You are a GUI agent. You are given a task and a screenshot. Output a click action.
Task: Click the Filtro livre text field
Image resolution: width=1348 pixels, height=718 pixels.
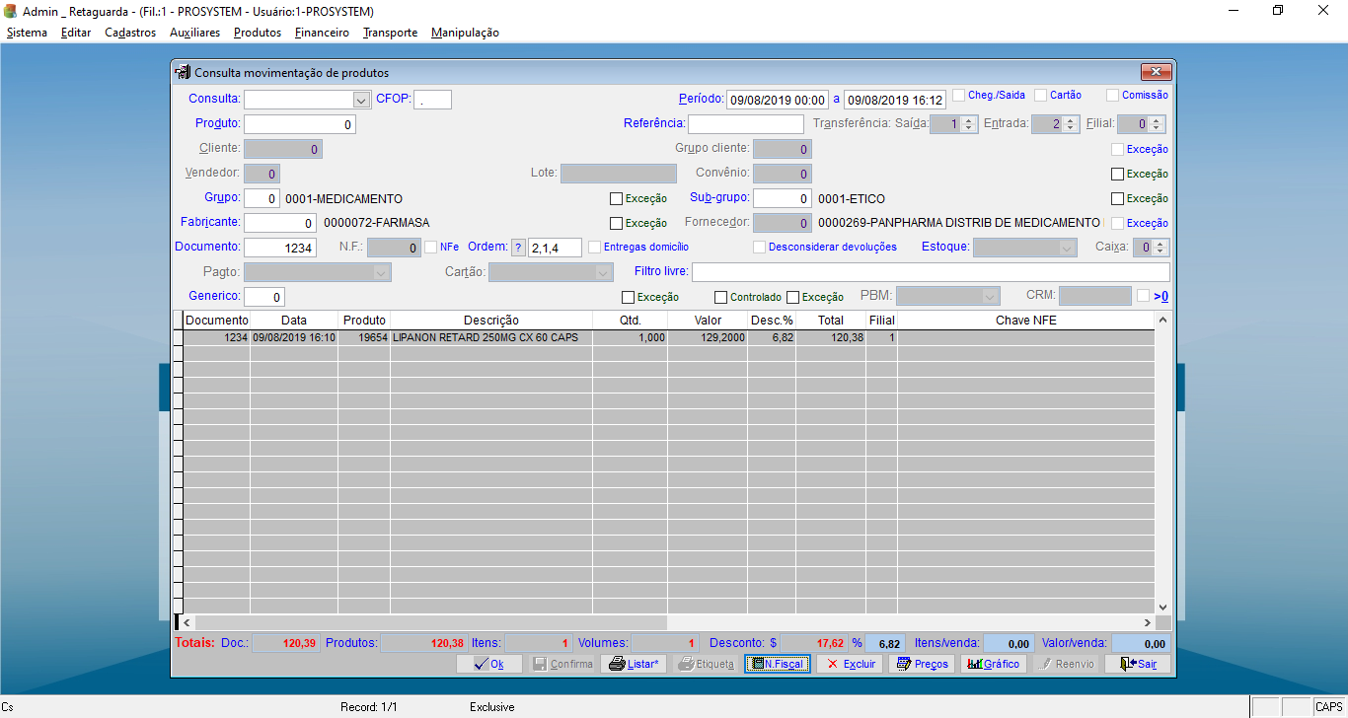(930, 272)
